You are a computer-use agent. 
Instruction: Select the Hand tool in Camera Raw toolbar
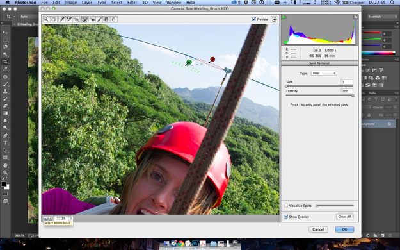54,19
